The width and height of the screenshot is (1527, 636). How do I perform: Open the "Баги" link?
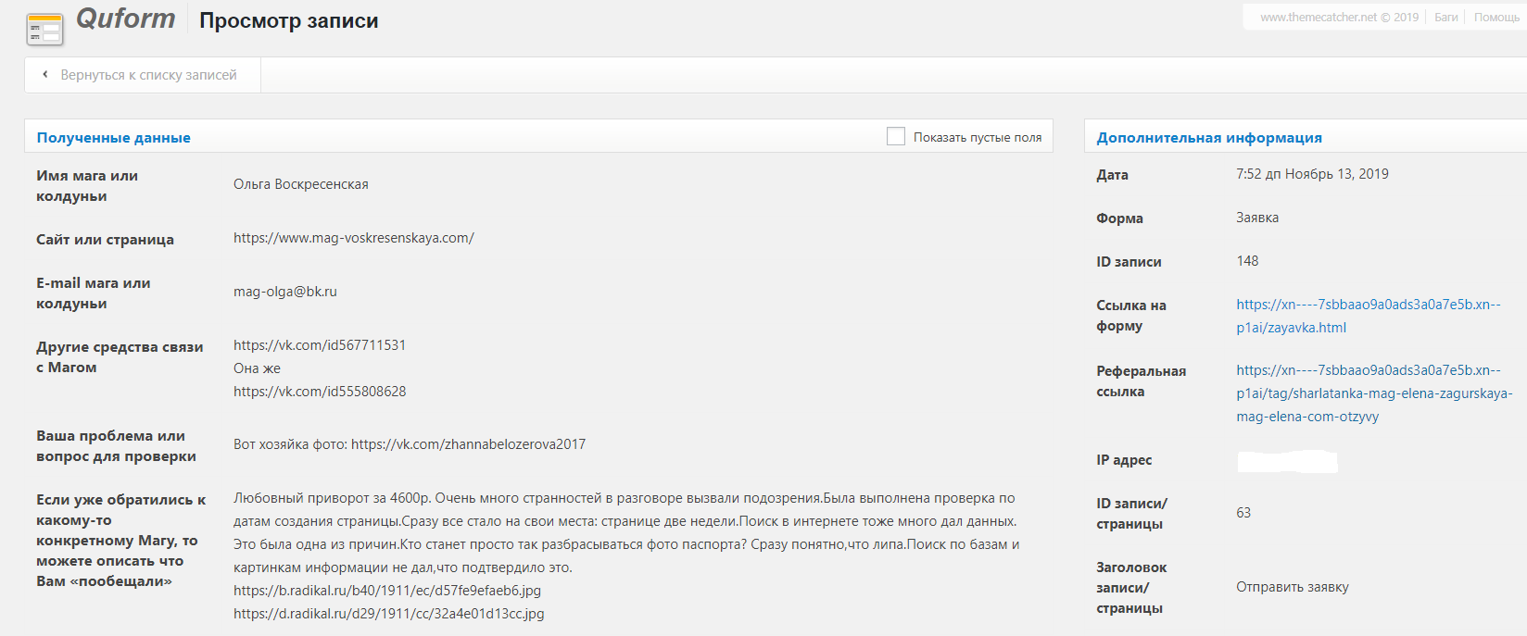point(1445,17)
